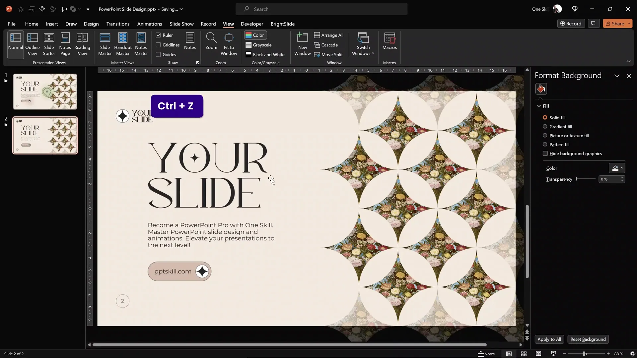Select Black and White view mode

[x=265, y=55]
